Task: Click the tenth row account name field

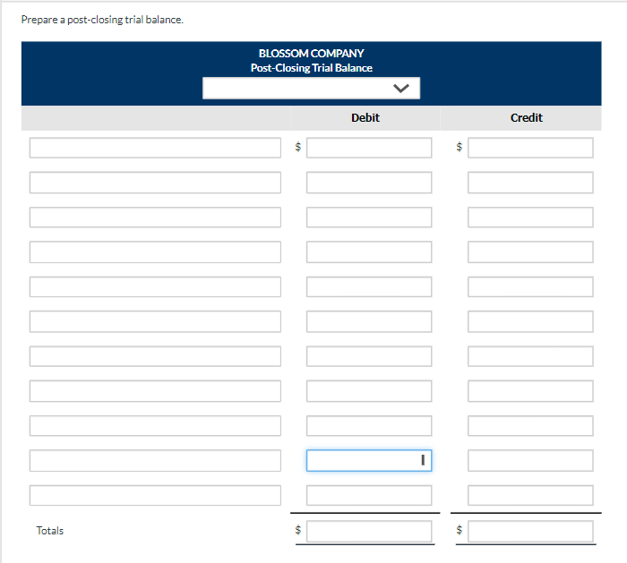Action: [x=155, y=460]
